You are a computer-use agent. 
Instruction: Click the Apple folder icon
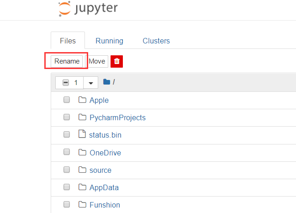point(82,100)
